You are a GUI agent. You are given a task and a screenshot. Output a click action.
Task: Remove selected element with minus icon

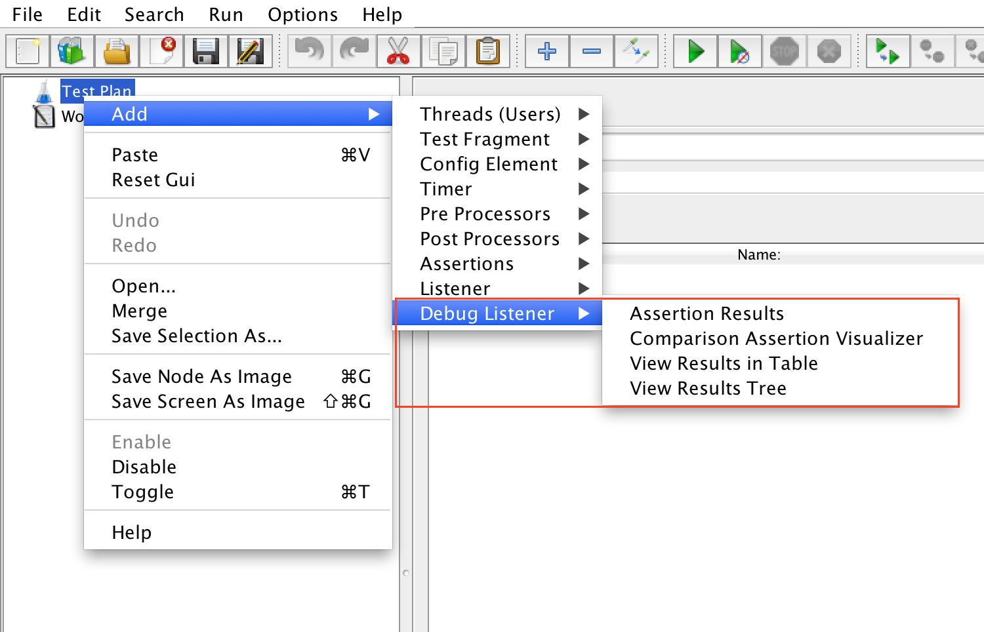[590, 50]
